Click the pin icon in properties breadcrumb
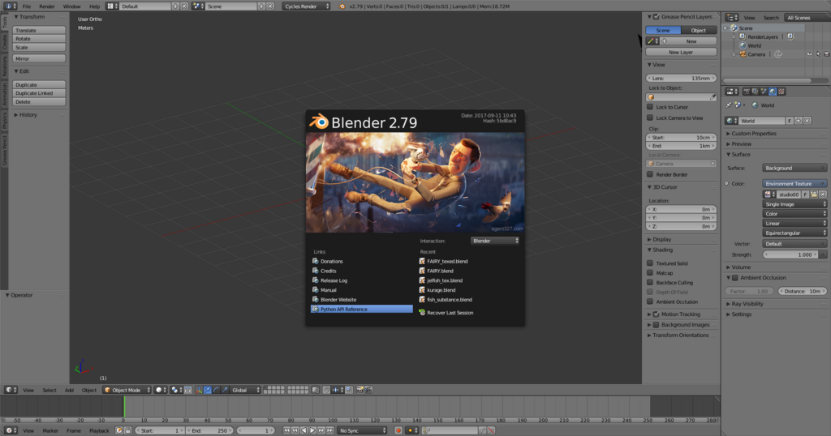The image size is (831, 436). (x=729, y=105)
